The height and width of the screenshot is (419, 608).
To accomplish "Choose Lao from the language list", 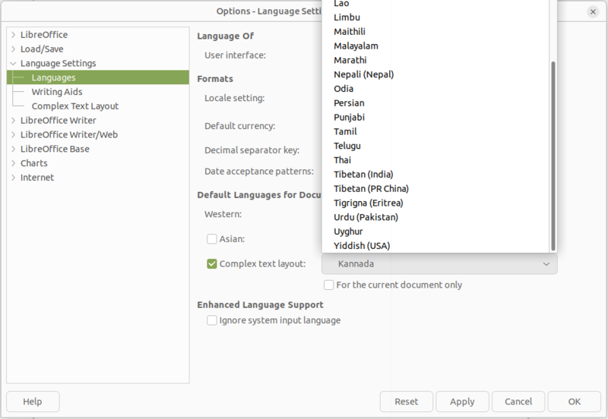I will click(435, 4).
